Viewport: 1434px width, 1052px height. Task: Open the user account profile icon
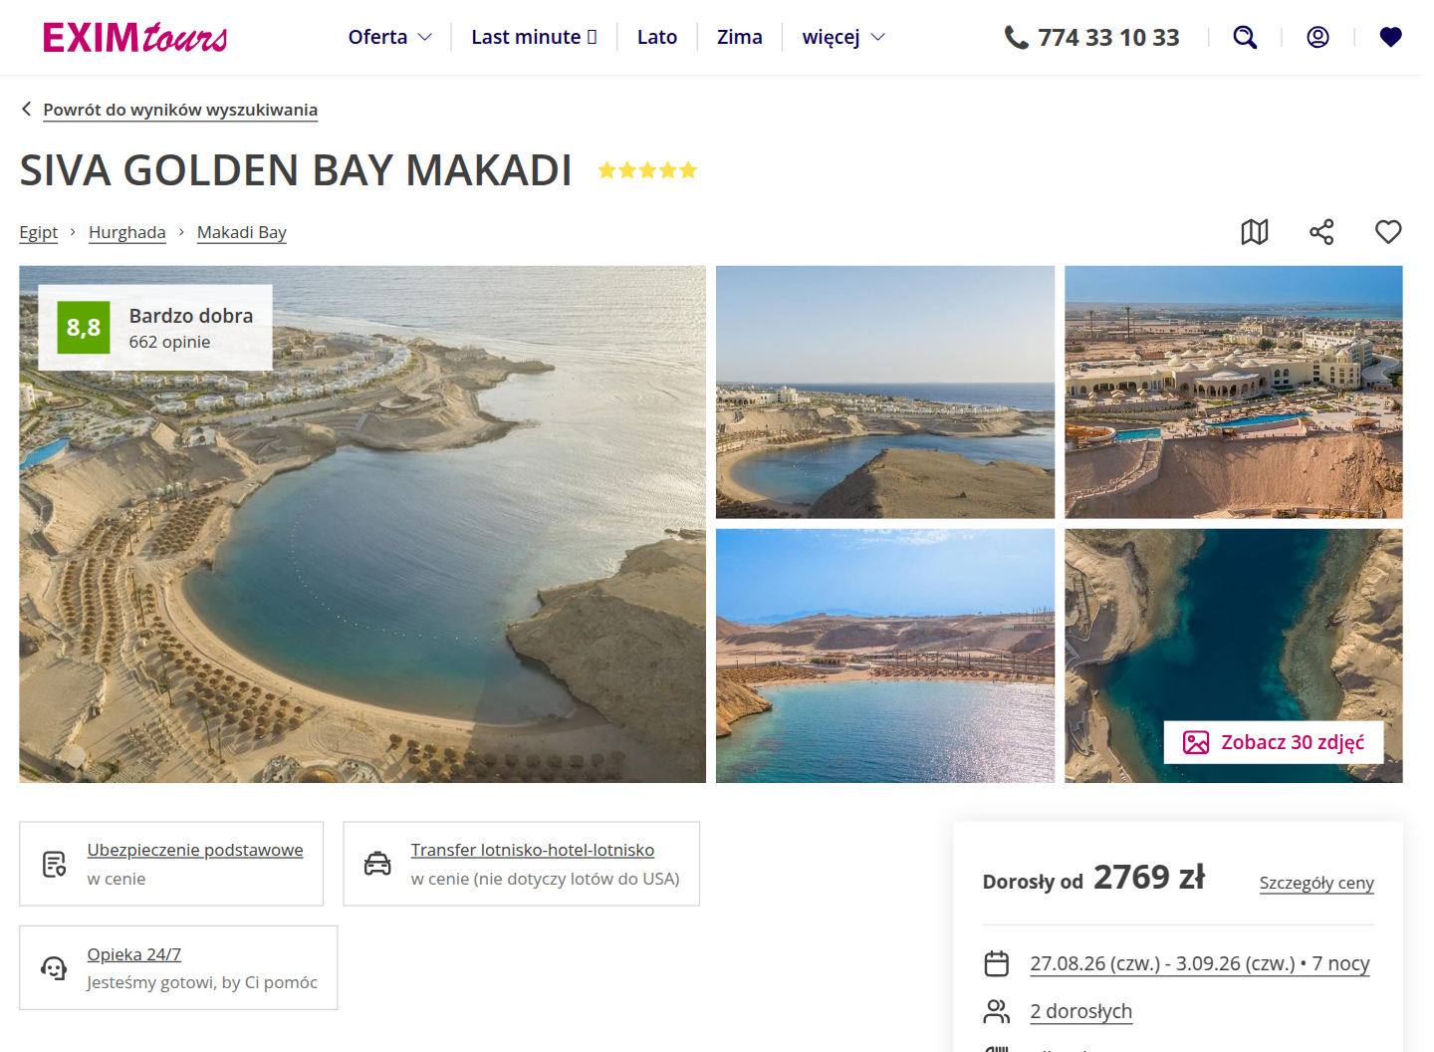pos(1317,37)
